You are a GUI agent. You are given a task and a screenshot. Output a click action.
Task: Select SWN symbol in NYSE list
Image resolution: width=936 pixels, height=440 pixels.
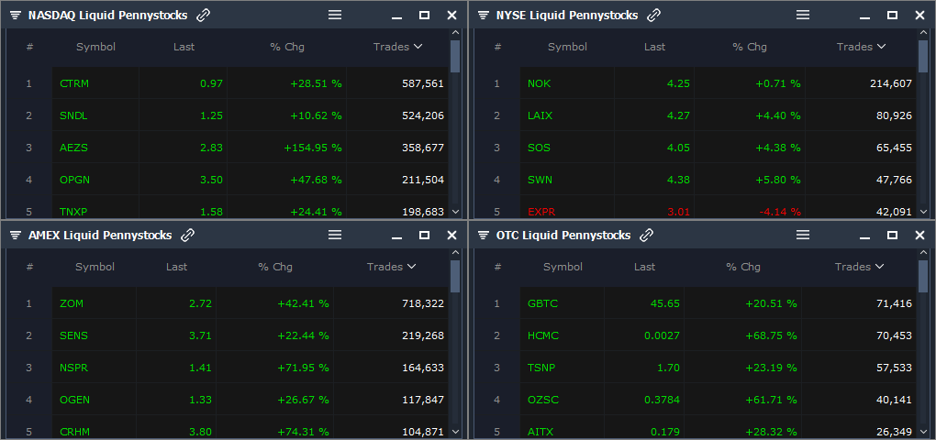[x=540, y=180]
